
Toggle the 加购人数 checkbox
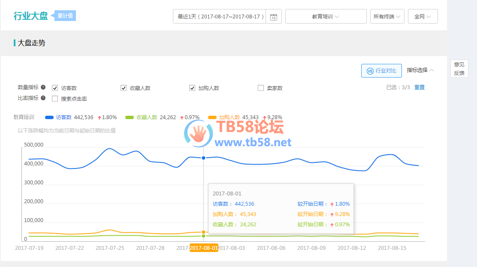[x=192, y=88]
